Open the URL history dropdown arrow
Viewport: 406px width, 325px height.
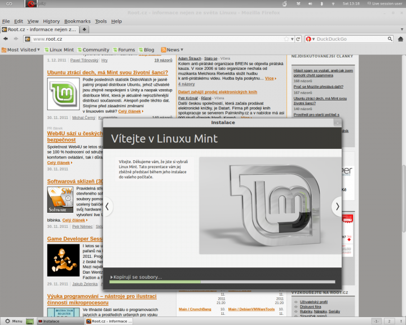[292, 39]
